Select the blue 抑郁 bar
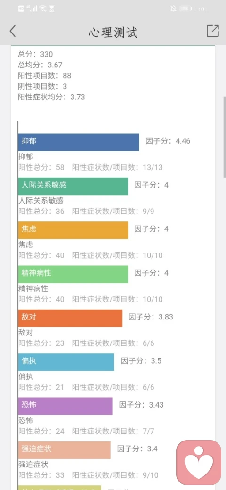Image resolution: width=226 pixels, height=490 pixels. point(79,142)
